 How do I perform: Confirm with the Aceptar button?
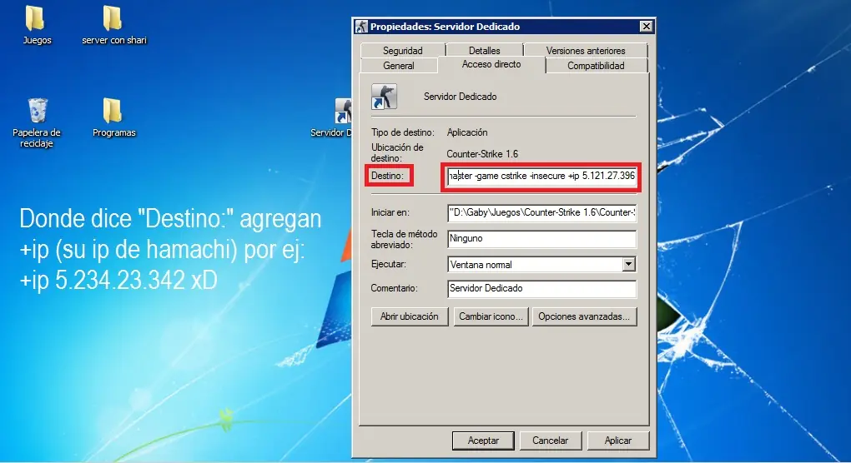483,441
